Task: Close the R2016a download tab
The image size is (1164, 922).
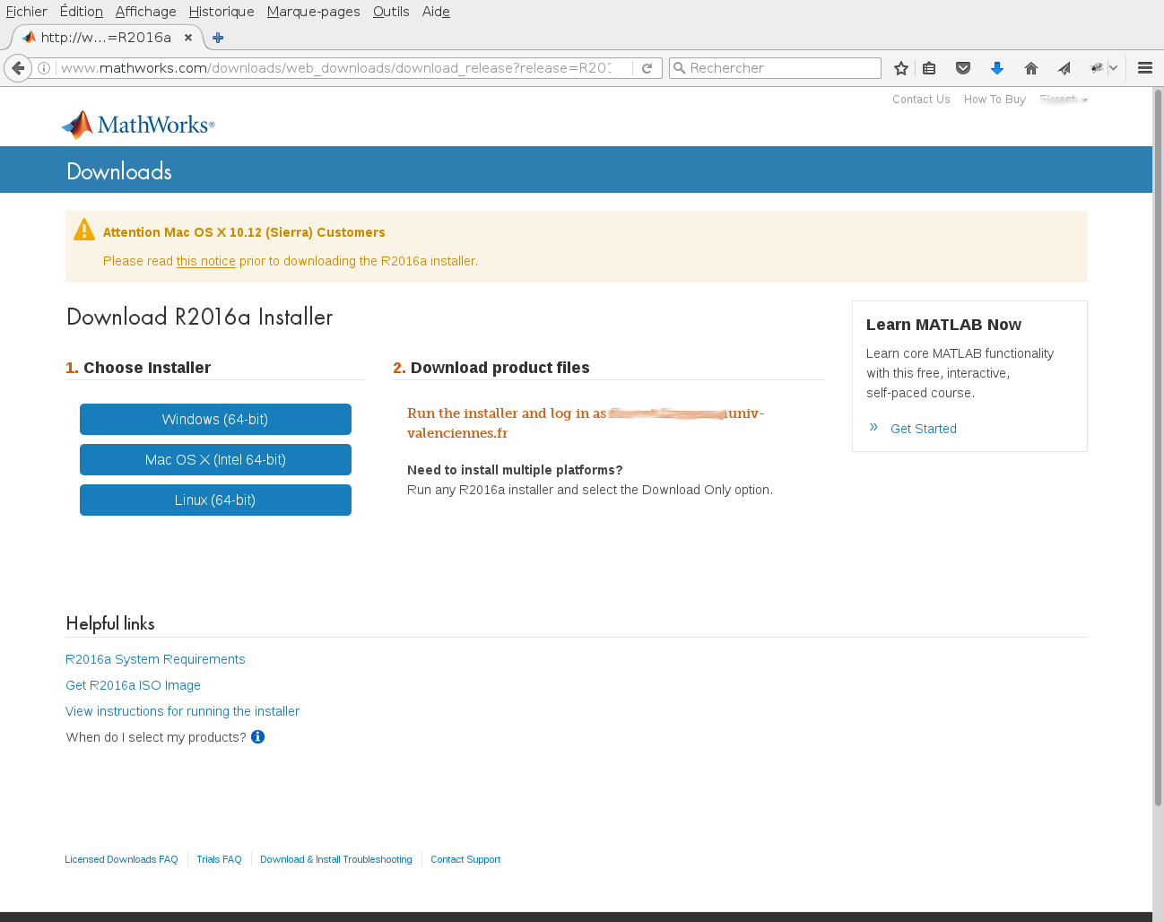Action: tap(188, 38)
